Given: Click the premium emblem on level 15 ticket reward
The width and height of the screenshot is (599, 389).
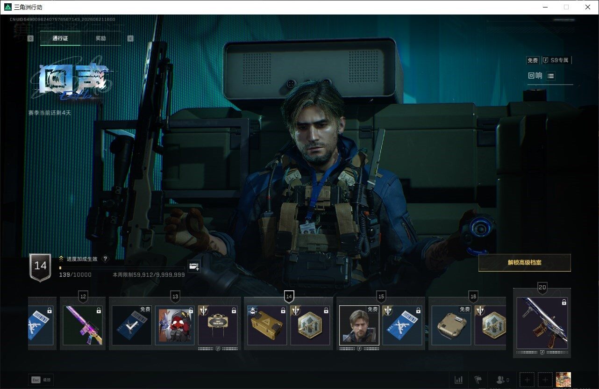Looking at the screenshot, I should click(x=388, y=310).
